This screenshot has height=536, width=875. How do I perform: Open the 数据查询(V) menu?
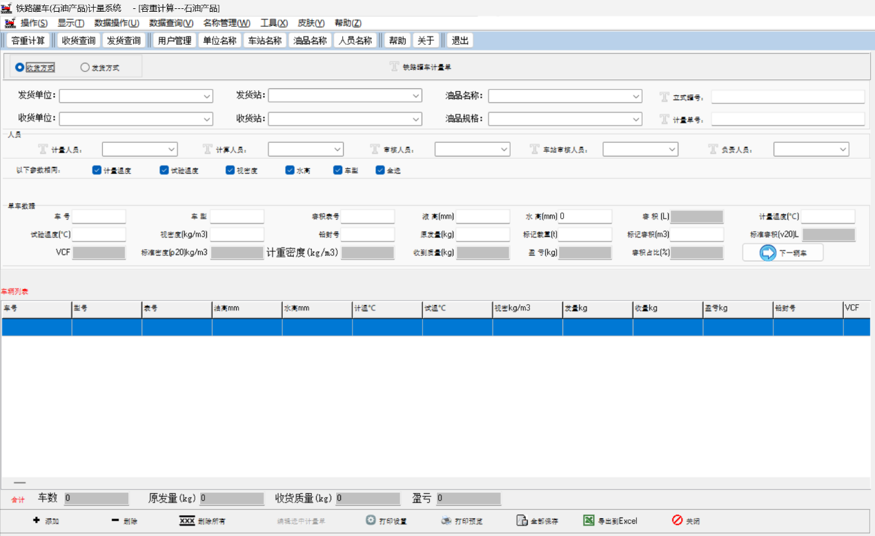pos(171,23)
